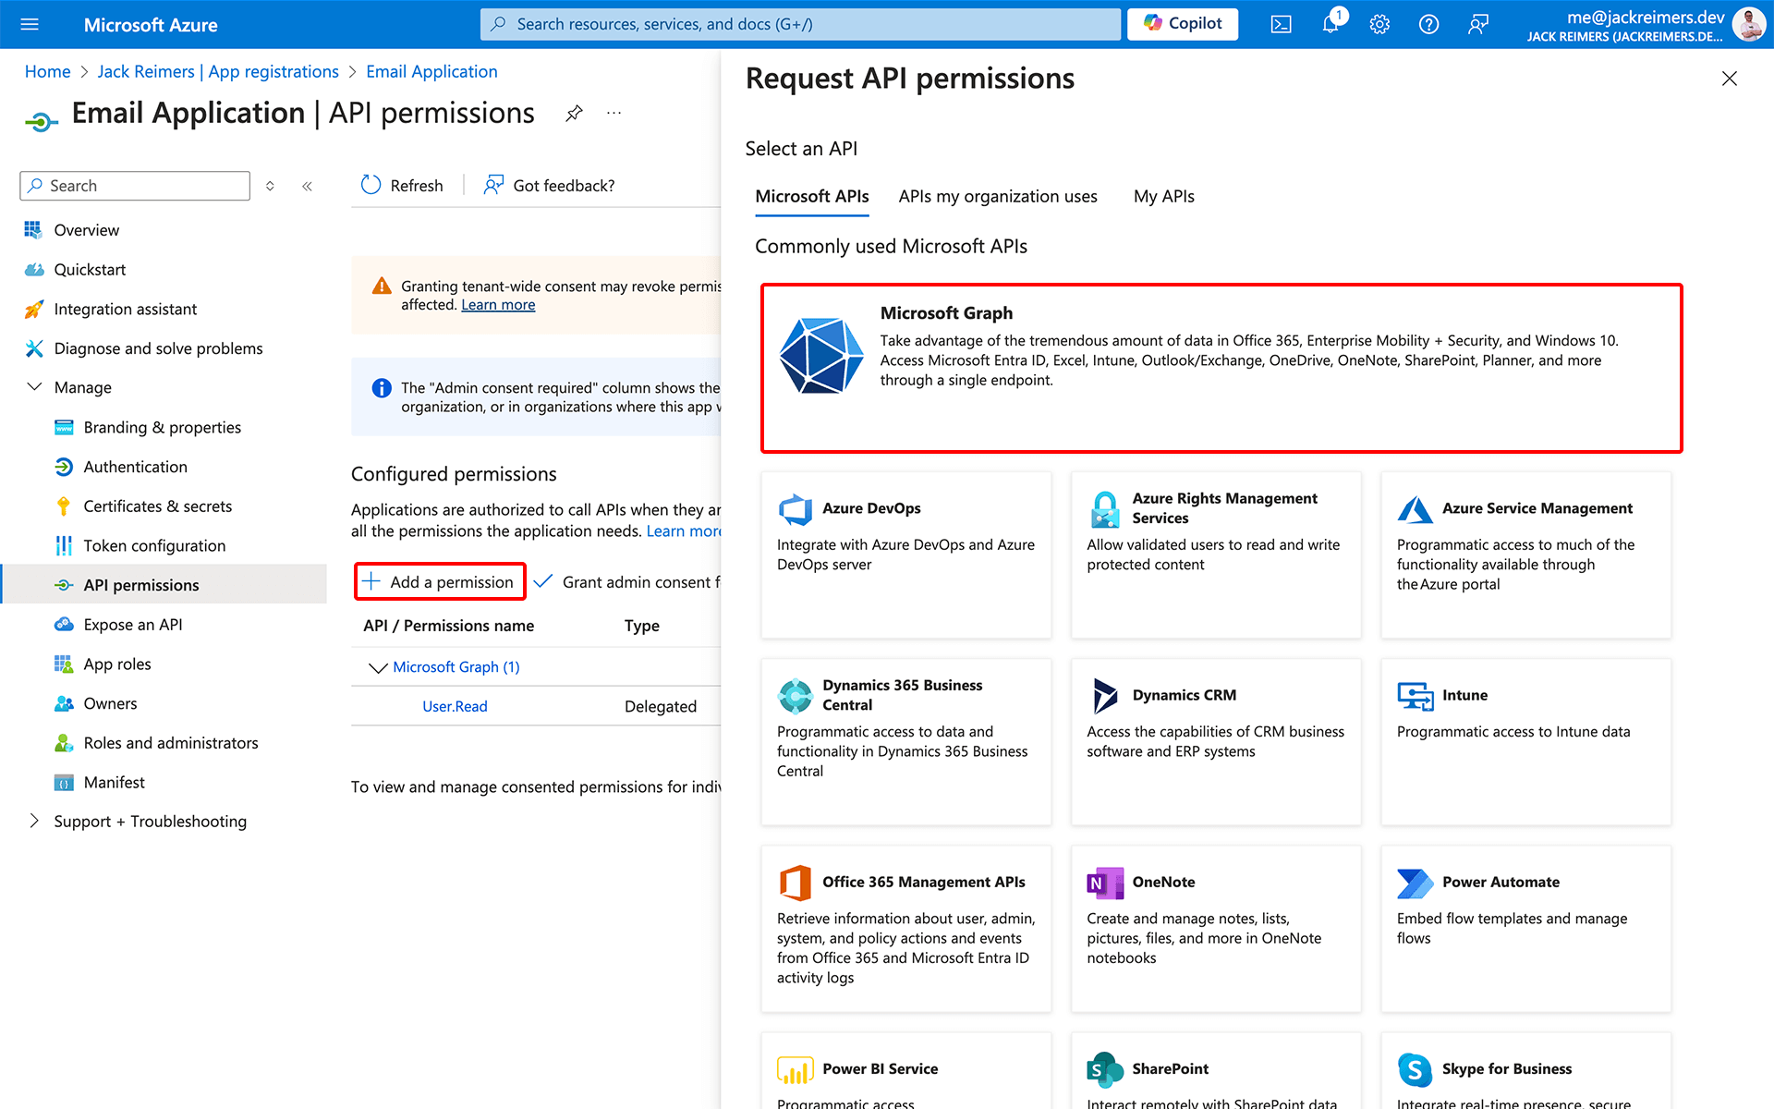
Task: Open the account avatar menu
Action: (x=1748, y=24)
